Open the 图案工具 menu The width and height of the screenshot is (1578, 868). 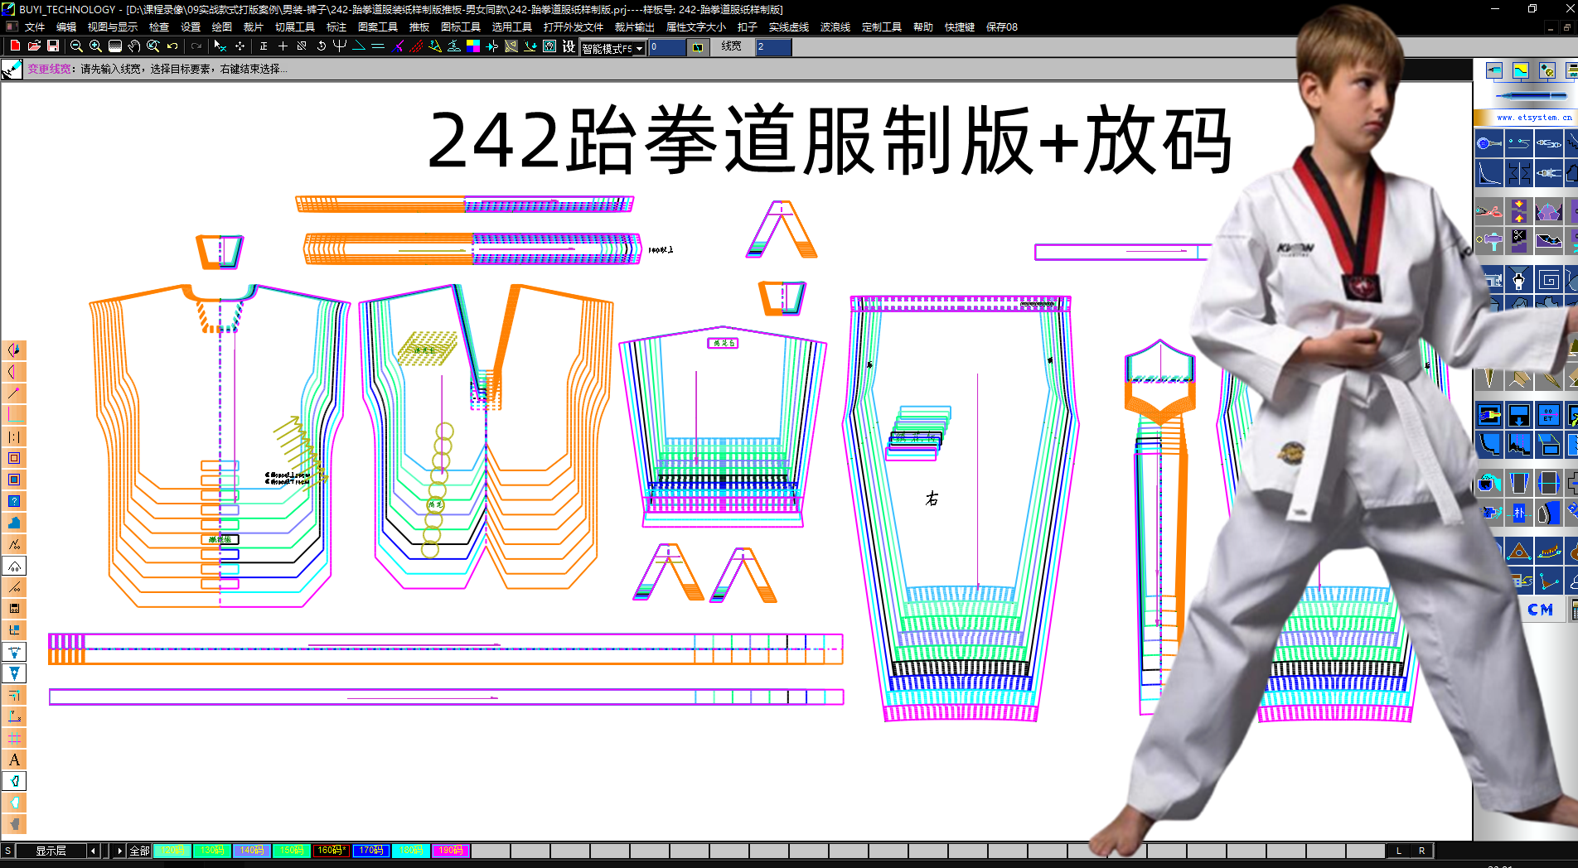[x=378, y=27]
